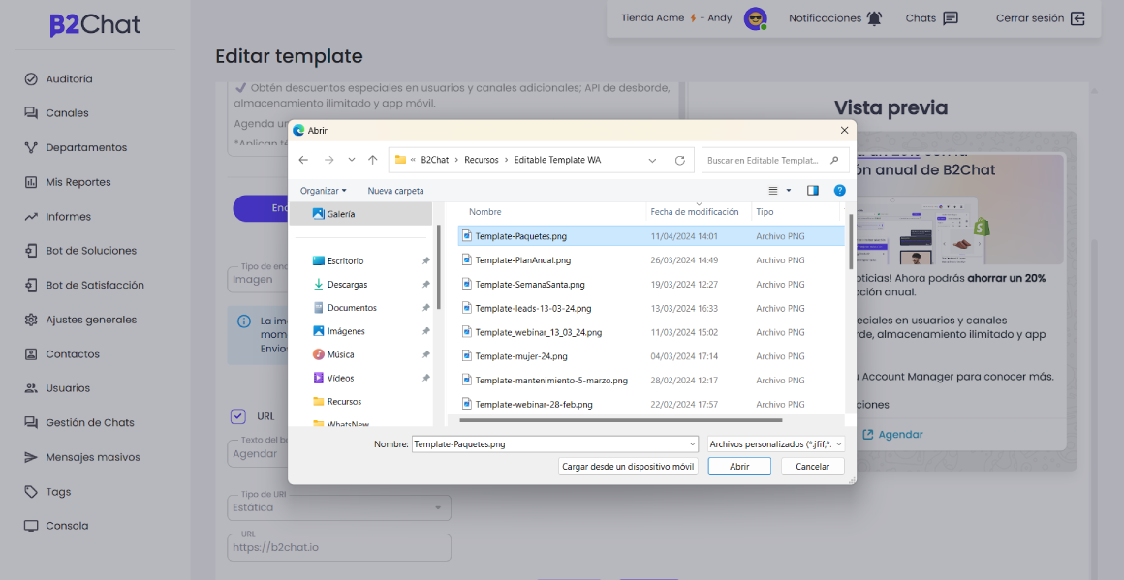Click the Buscar search field in dialog
Viewport: 1124px width, 580px height.
click(765, 160)
